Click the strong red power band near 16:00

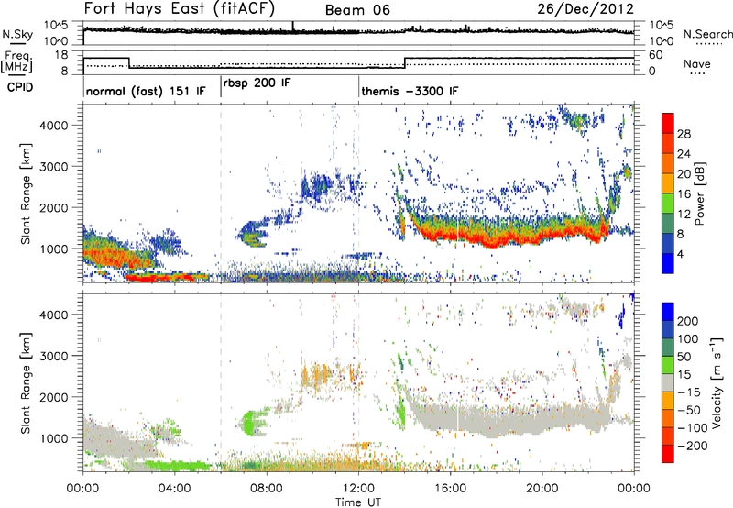(x=451, y=234)
